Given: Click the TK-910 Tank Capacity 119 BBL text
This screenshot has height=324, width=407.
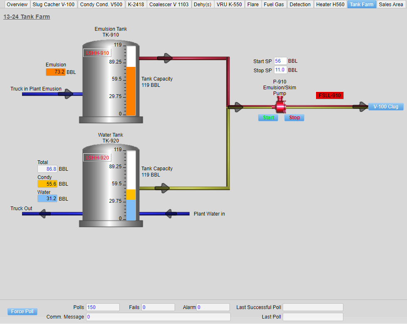Looking at the screenshot, I should pos(157,82).
